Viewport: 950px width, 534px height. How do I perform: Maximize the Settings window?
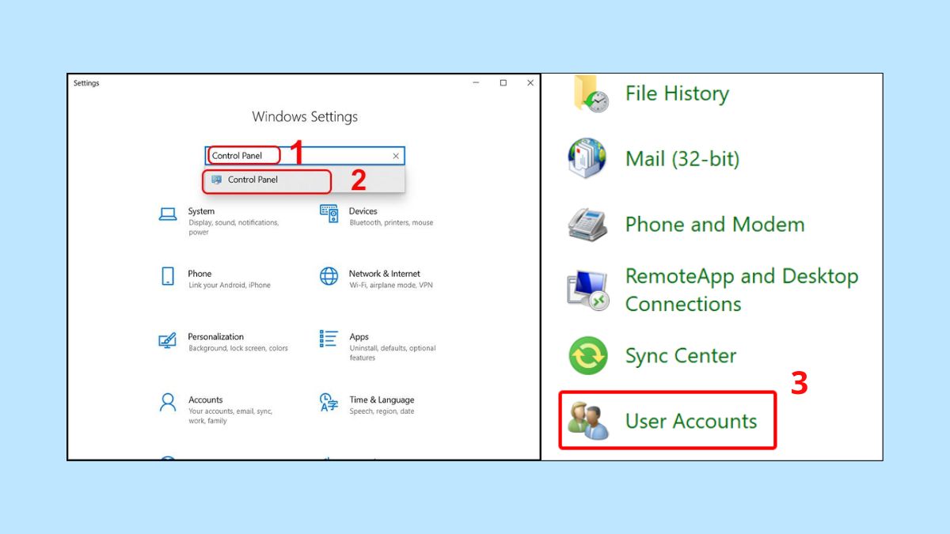[503, 83]
